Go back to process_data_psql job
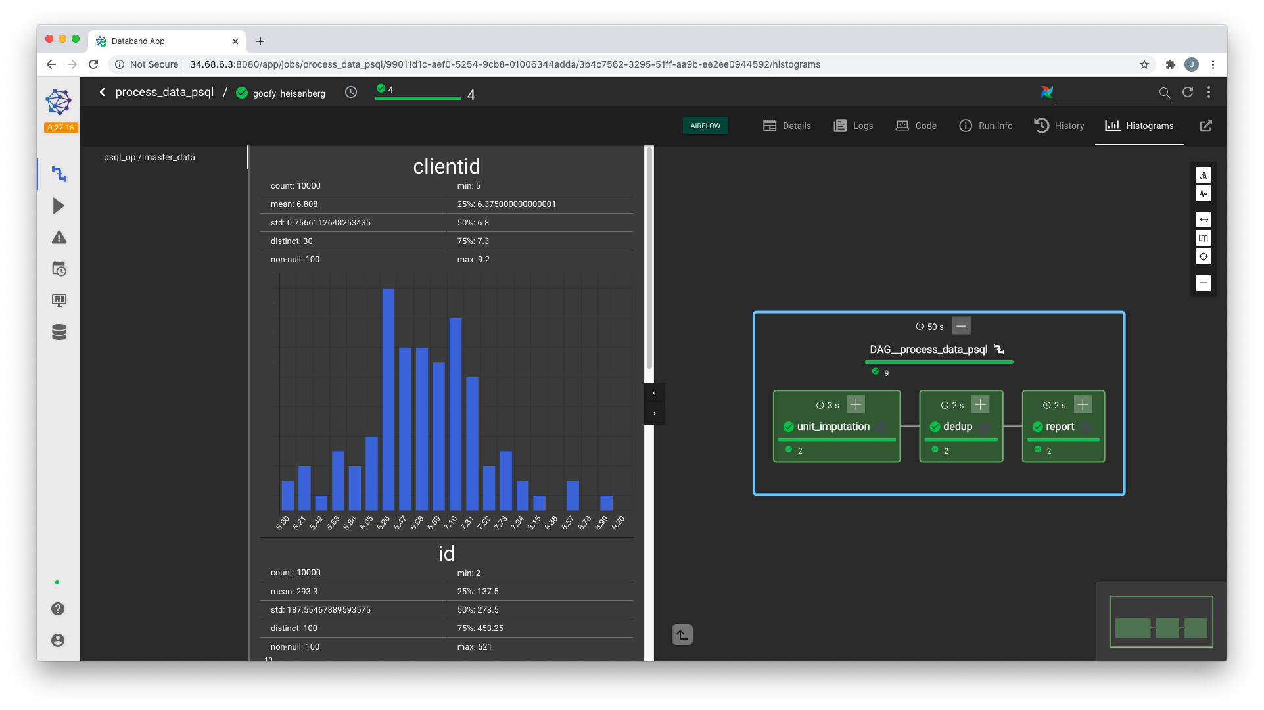Viewport: 1264px width, 710px height. [x=103, y=93]
